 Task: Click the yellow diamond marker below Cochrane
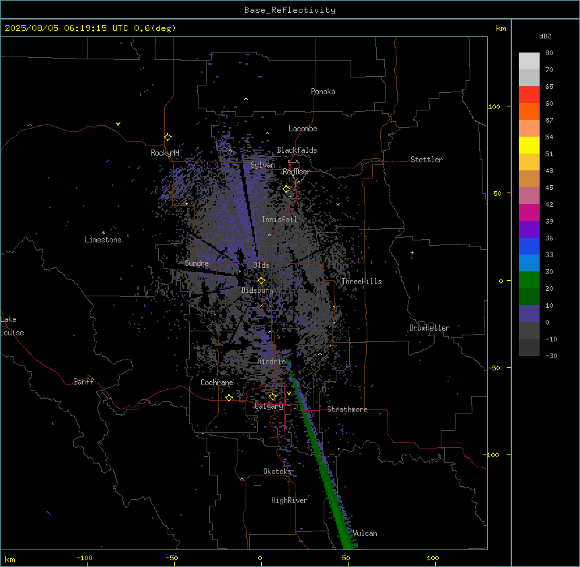(x=229, y=397)
